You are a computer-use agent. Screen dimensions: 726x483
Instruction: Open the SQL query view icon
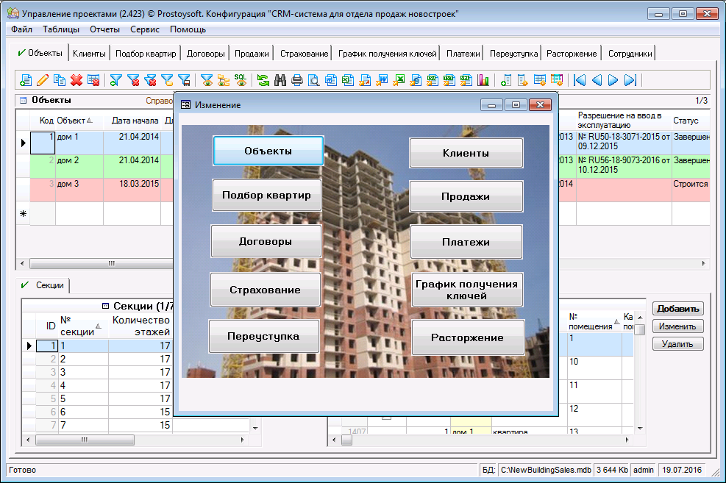click(x=241, y=80)
